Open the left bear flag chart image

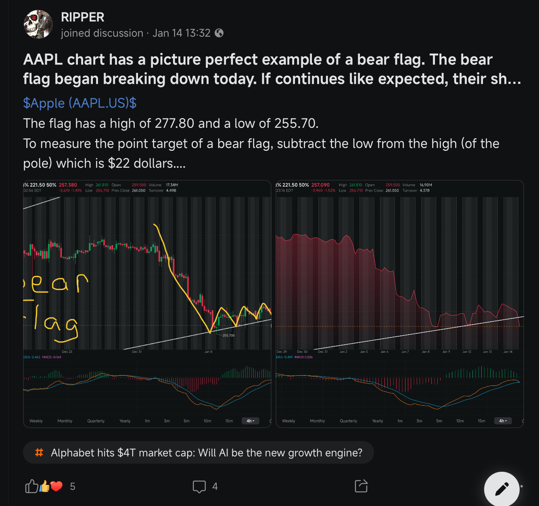[147, 304]
